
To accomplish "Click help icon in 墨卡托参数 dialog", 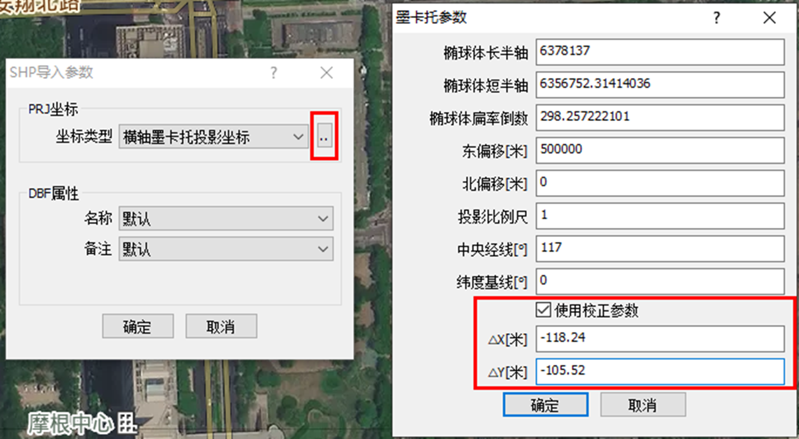I will (716, 18).
